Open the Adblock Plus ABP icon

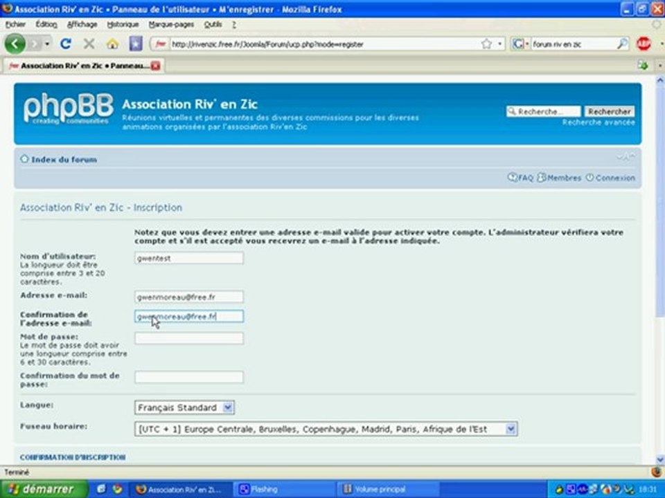(644, 44)
